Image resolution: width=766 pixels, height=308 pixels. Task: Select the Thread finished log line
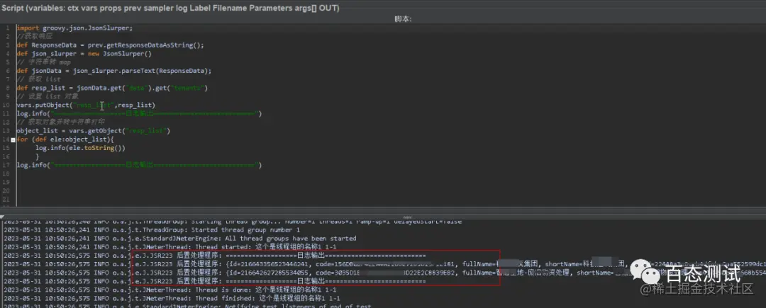(x=171, y=298)
